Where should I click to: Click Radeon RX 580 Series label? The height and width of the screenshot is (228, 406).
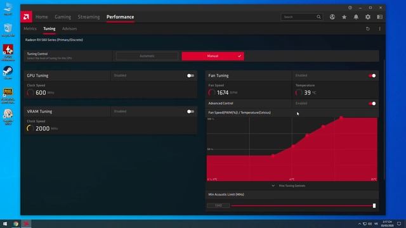pyautogui.click(x=54, y=40)
